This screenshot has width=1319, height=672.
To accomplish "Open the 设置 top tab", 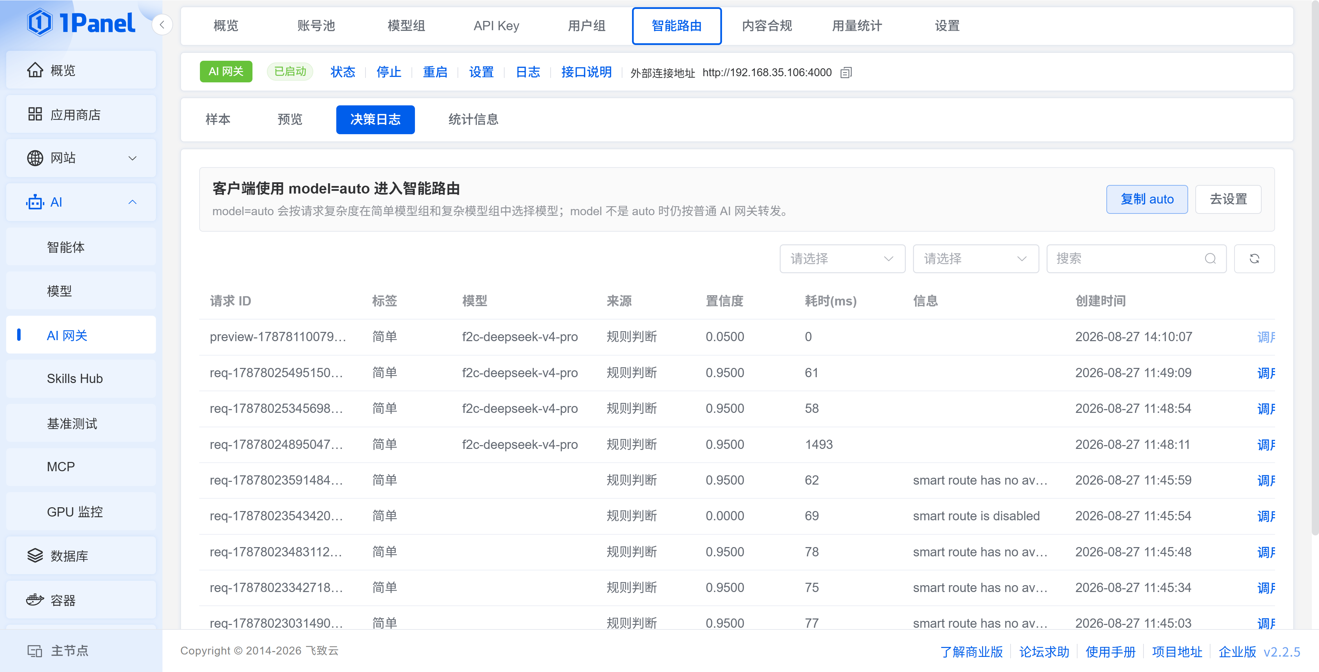I will point(947,26).
